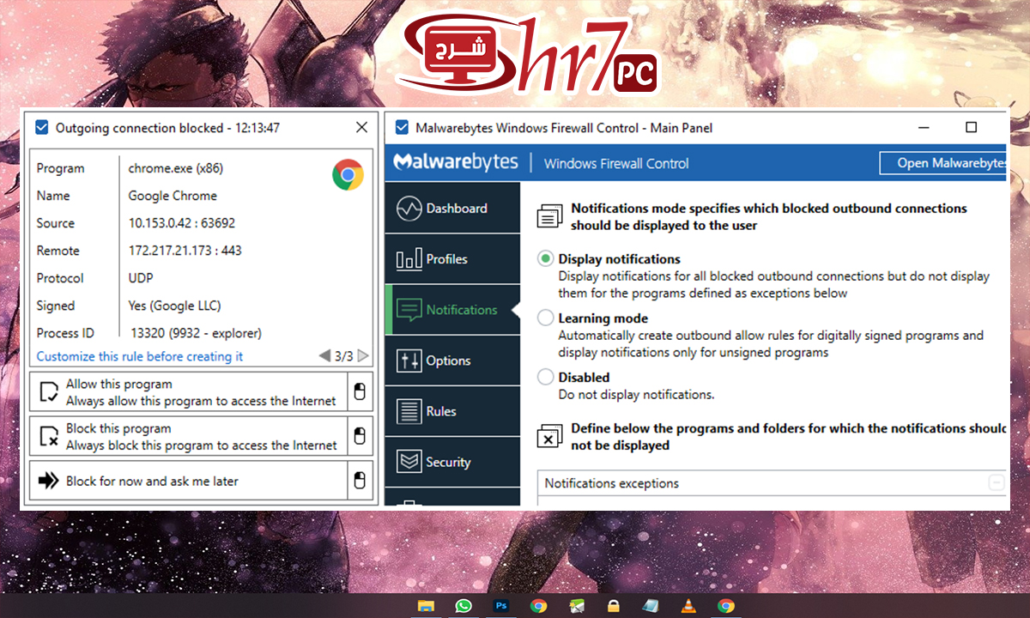Screen dimensions: 1030x618
Task: Click the protocol value UDP
Action: pyautogui.click(x=142, y=278)
